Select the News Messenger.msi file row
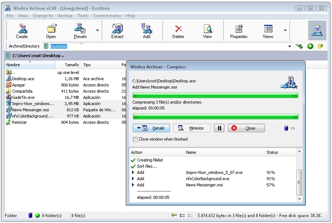The image size is (332, 223). [x=65, y=110]
